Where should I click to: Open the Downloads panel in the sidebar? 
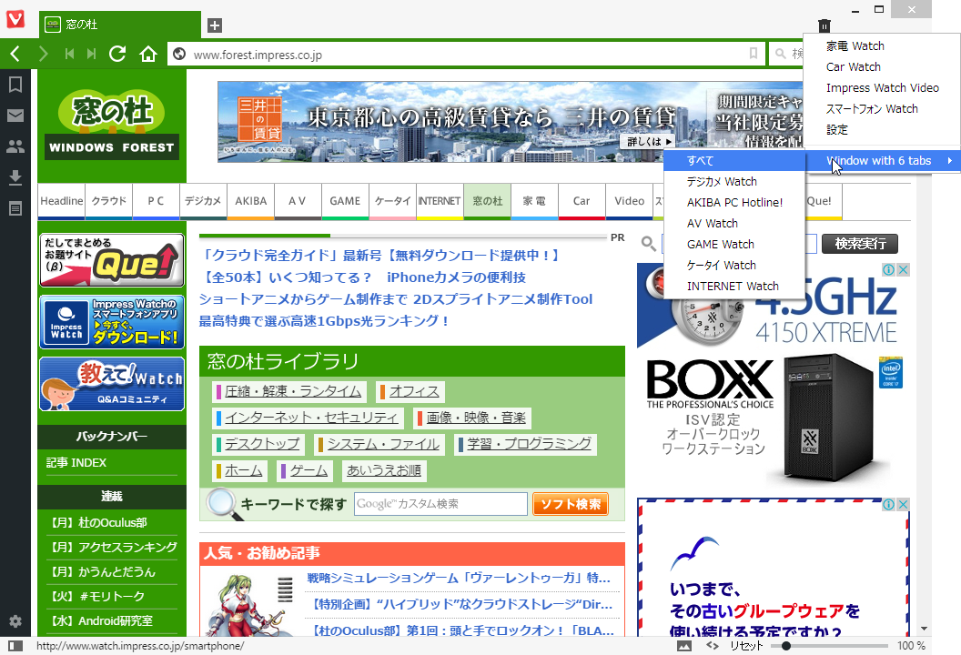click(15, 176)
